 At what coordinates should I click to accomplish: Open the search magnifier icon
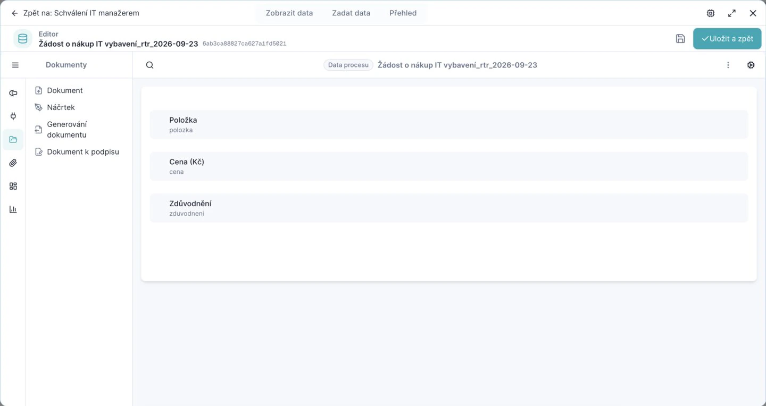[150, 65]
